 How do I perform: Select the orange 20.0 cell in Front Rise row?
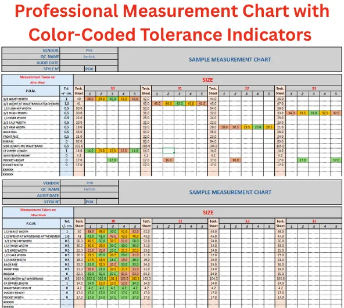pos(91,270)
